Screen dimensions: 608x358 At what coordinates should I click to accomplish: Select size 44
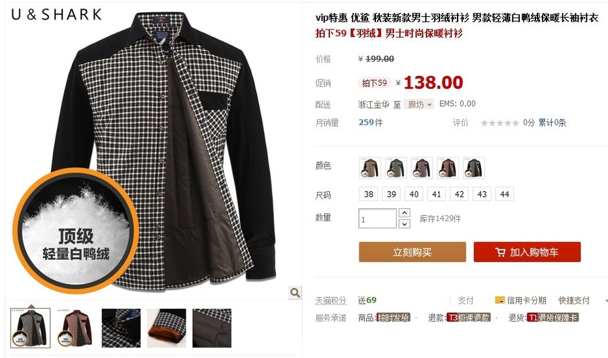(x=505, y=194)
